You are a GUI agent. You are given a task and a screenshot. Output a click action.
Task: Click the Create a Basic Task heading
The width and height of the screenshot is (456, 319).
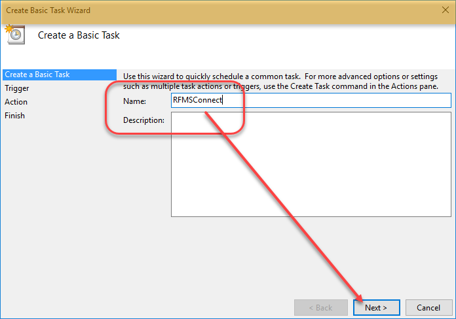(x=79, y=35)
